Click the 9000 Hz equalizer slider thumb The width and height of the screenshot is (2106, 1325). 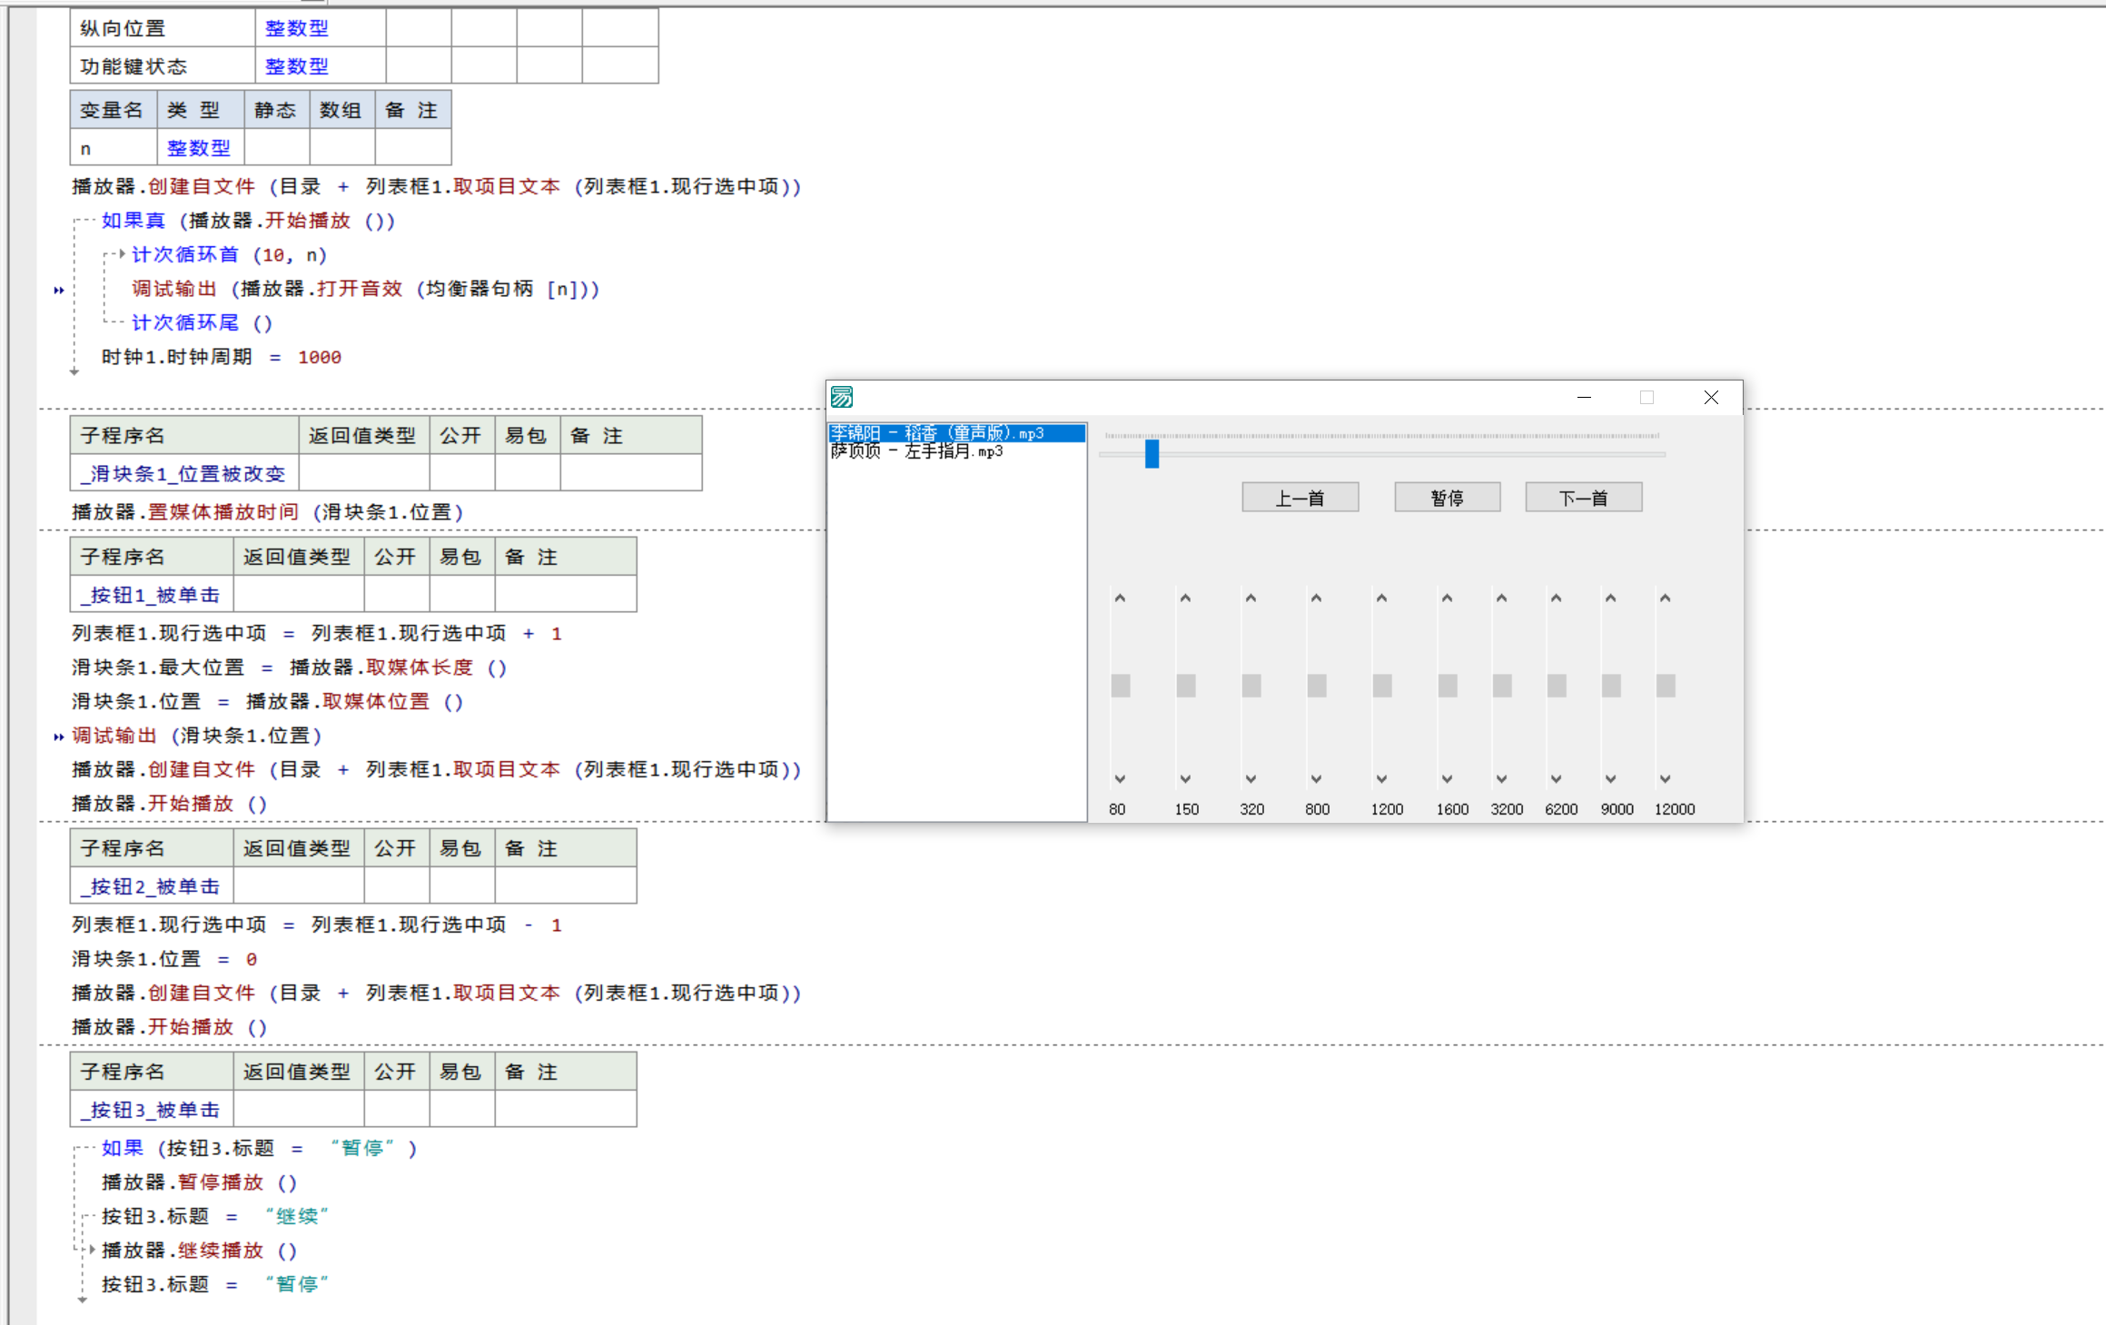pyautogui.click(x=1611, y=686)
